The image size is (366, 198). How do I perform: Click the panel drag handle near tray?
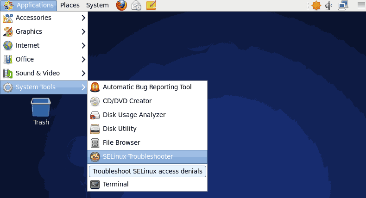tap(308, 6)
